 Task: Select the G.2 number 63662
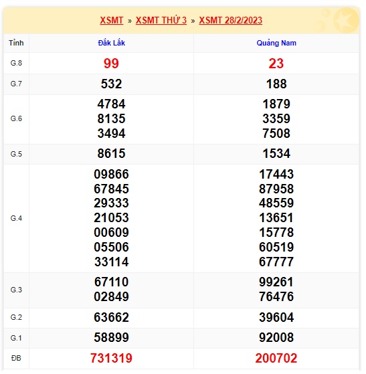112,318
